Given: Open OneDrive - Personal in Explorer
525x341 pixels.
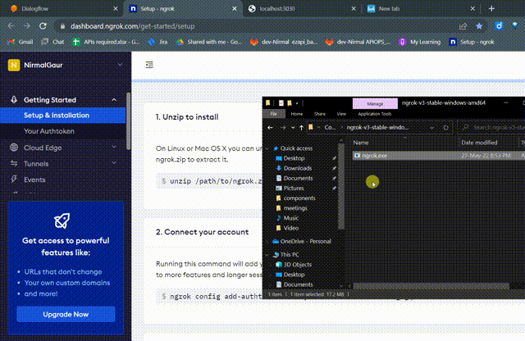Looking at the screenshot, I should coord(305,241).
